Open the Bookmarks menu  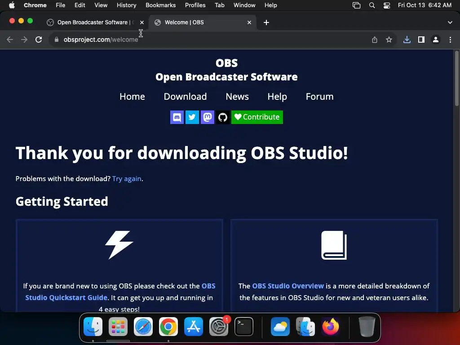[x=160, y=5]
